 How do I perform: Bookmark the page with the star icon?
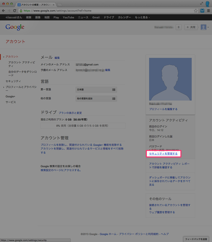(x=196, y=11)
